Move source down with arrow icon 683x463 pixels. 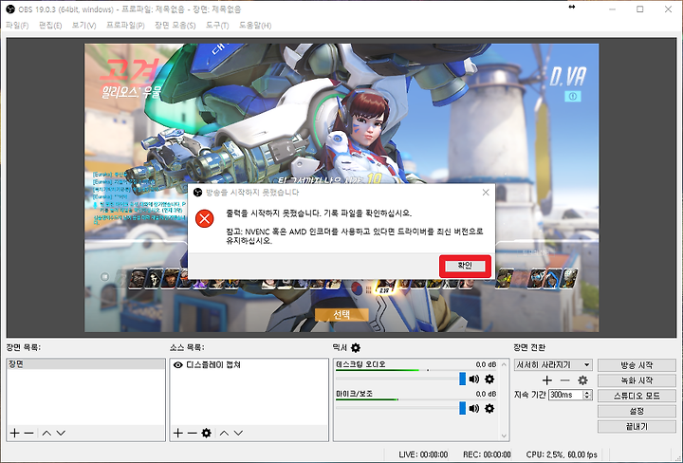[x=238, y=433]
